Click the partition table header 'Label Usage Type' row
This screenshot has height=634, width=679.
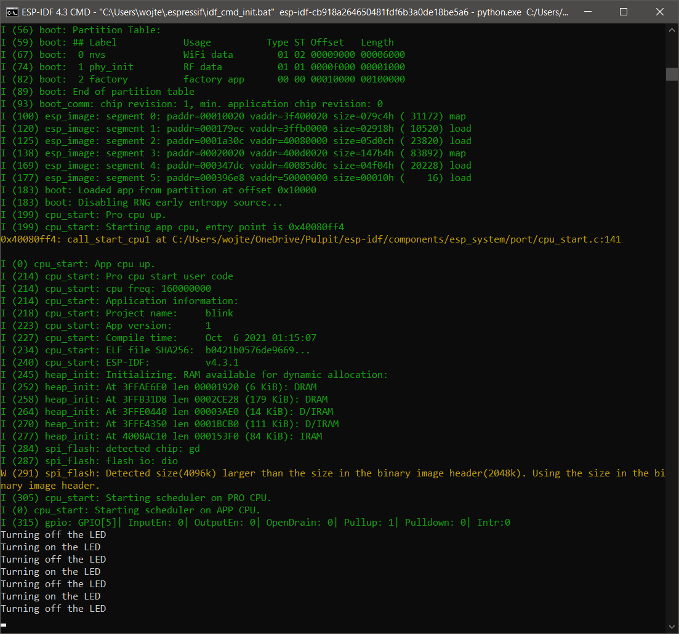[198, 42]
